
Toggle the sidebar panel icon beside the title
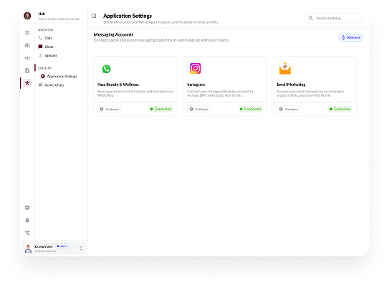(x=94, y=16)
